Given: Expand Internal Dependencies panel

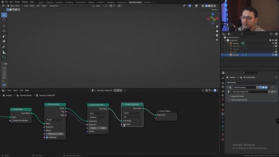Looking at the screenshot, I should (x=239, y=100).
